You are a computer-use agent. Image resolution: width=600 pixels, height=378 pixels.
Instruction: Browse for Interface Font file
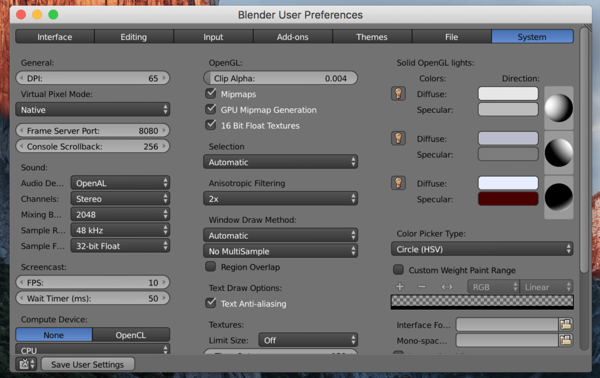click(x=565, y=325)
